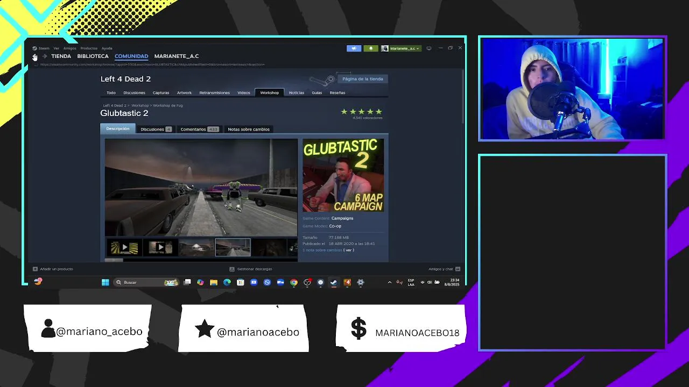Select the highlighted highway screenshot thumbnail
The width and height of the screenshot is (689, 387).
pyautogui.click(x=233, y=247)
